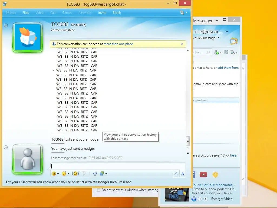The width and height of the screenshot is (277, 208).
Task: Send a nudge with the shaking face icon
Action: pyautogui.click(x=75, y=174)
